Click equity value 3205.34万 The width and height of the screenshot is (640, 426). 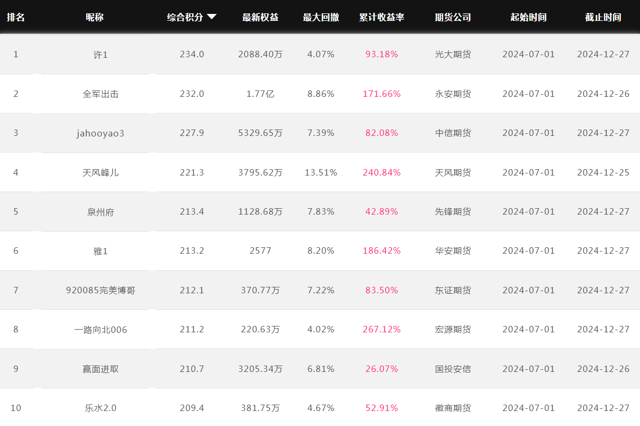pos(261,369)
